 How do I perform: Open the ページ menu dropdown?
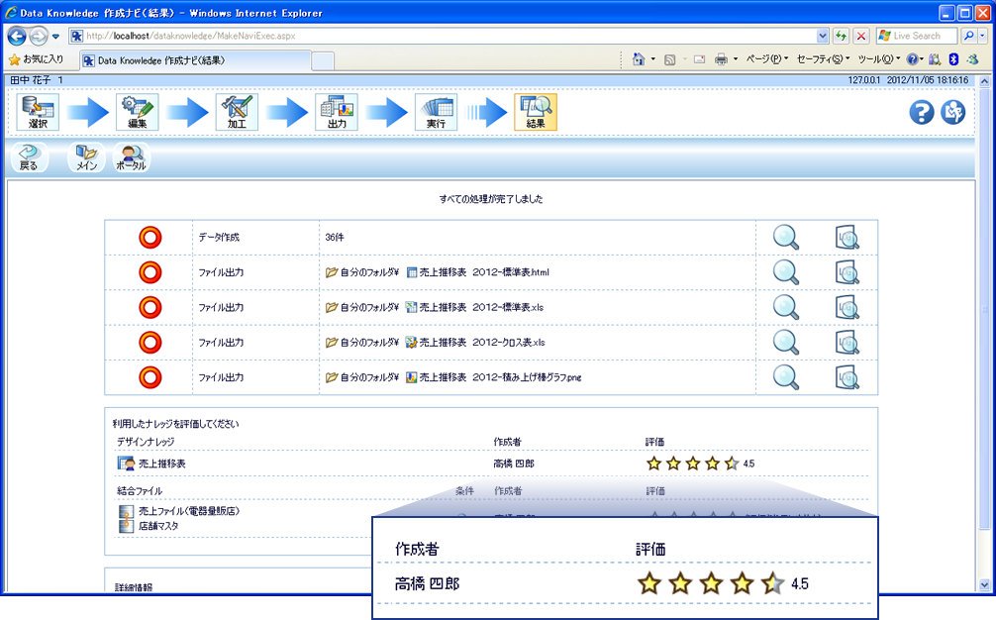pos(766,59)
